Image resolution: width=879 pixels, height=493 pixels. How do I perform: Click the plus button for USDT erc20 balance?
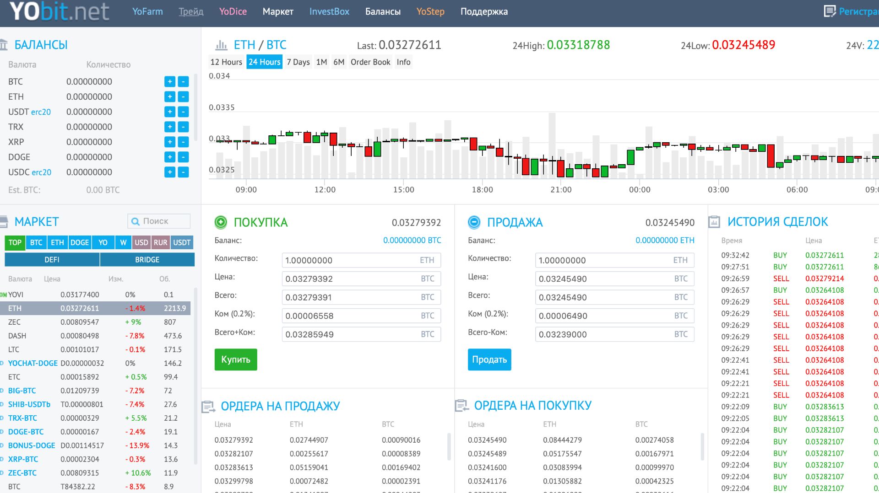(x=170, y=112)
